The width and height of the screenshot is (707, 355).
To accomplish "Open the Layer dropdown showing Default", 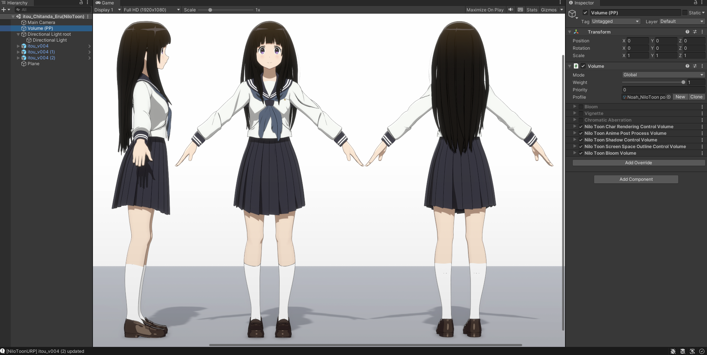I will [x=682, y=21].
